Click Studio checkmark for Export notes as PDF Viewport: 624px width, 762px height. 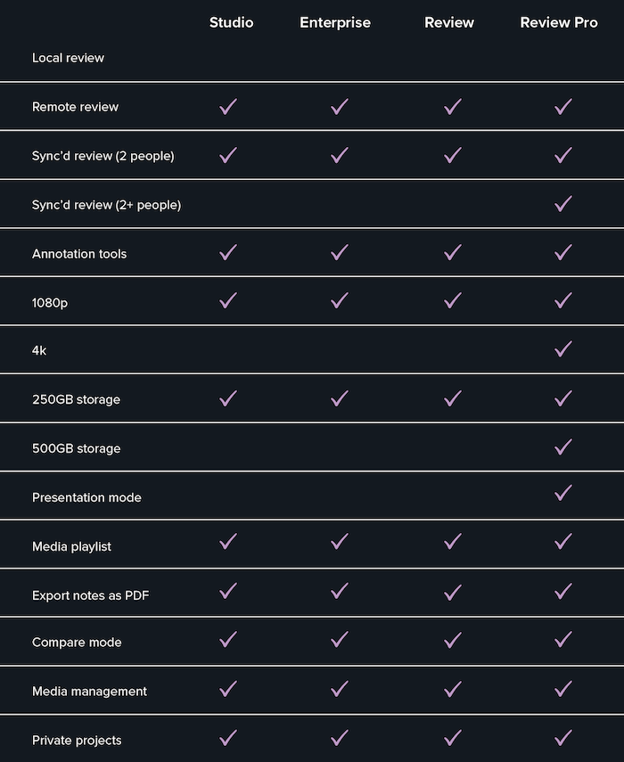[228, 591]
